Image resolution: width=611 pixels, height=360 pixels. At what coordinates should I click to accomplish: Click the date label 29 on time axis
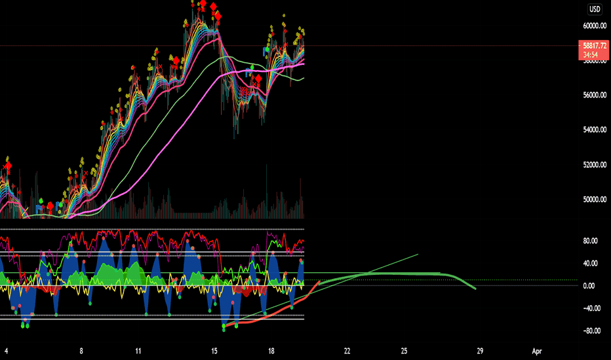480,351
